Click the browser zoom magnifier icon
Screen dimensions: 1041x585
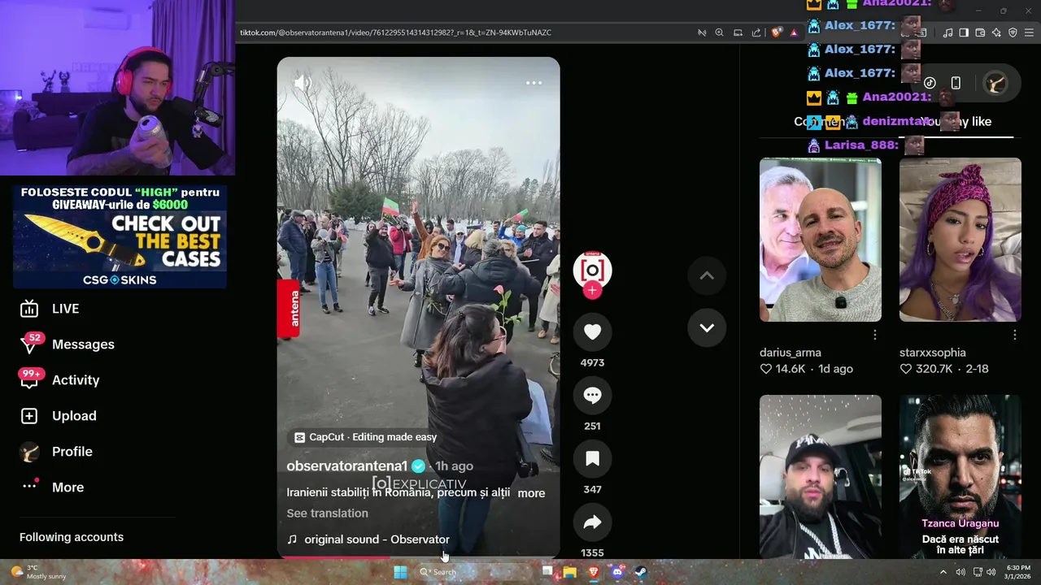tap(719, 32)
